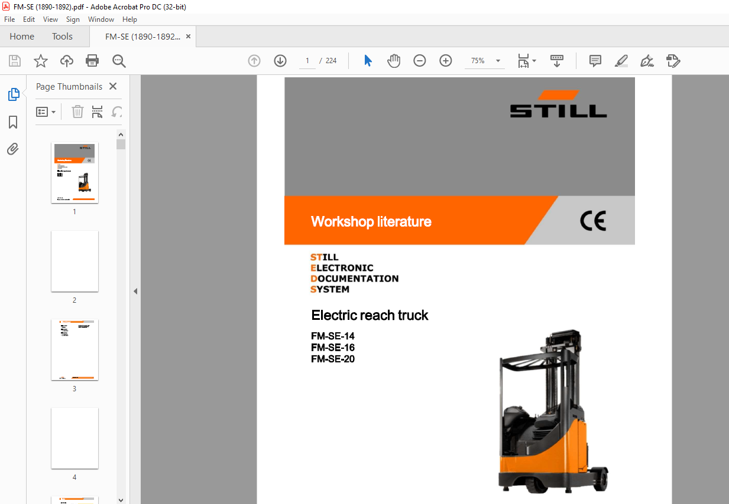Viewport: 729px width, 504px height.
Task: Click the 'Page Thumbnails' panel title
Action: coord(69,86)
